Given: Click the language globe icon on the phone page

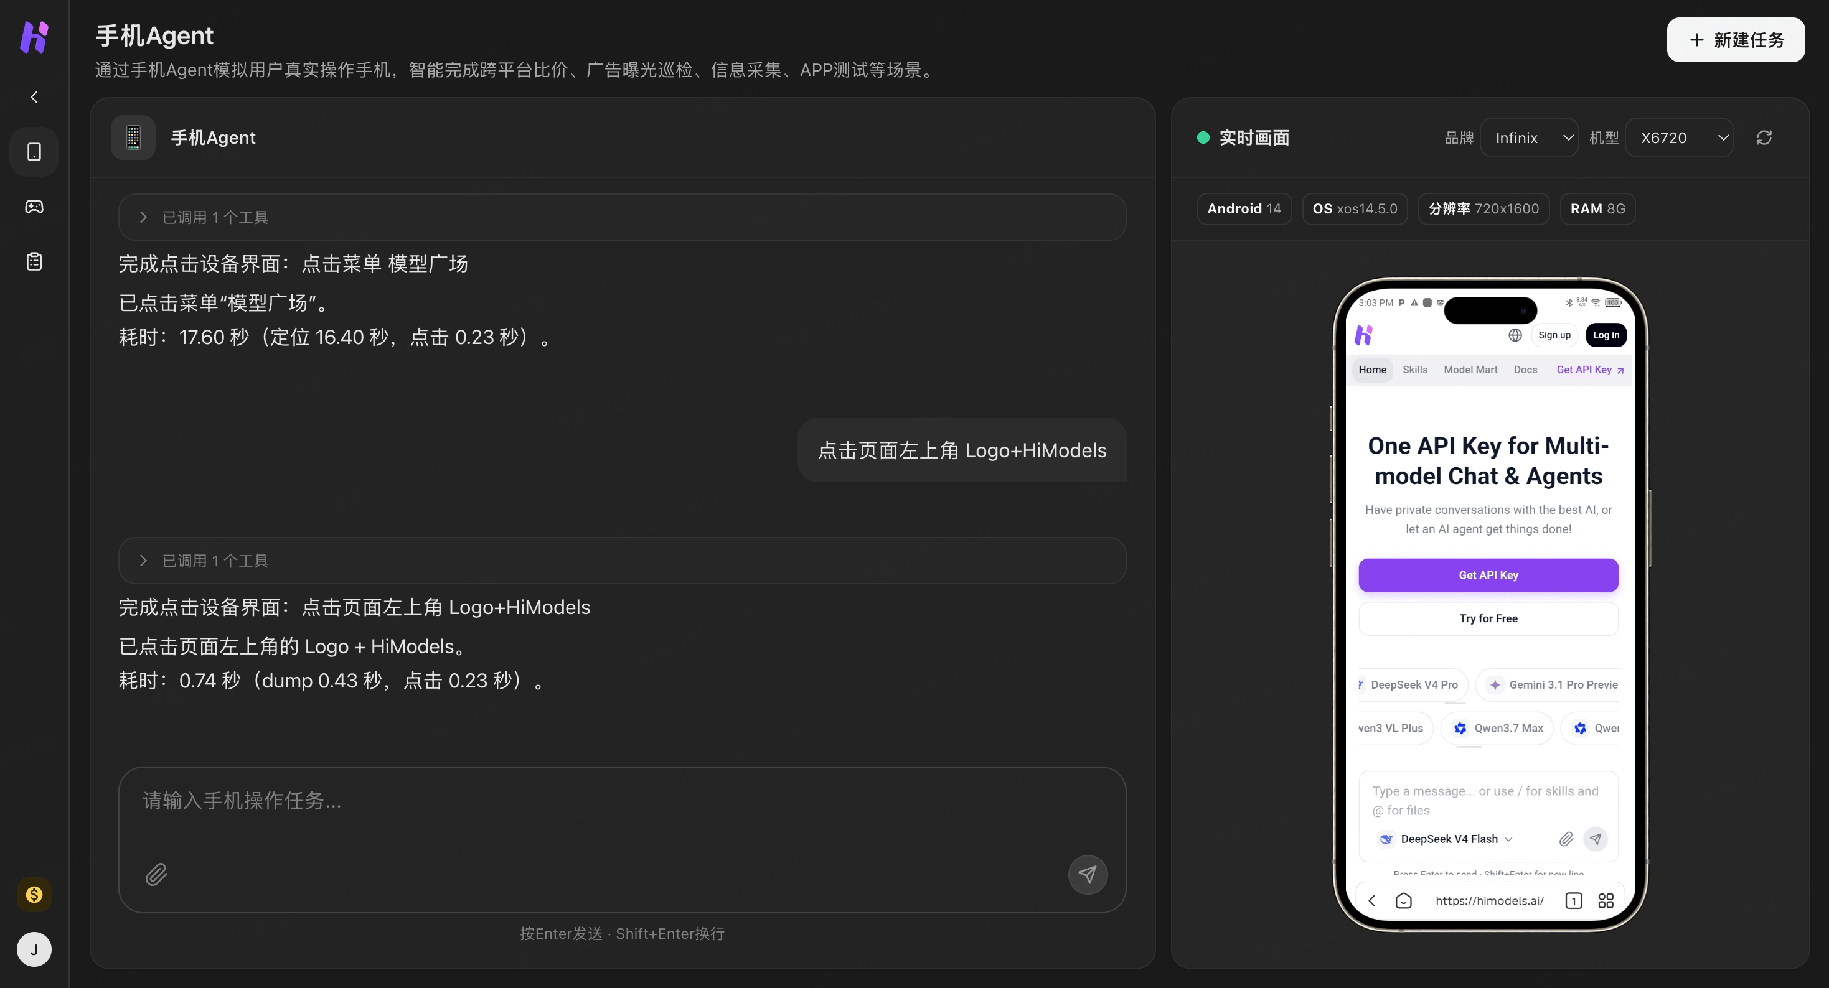Looking at the screenshot, I should coord(1515,335).
